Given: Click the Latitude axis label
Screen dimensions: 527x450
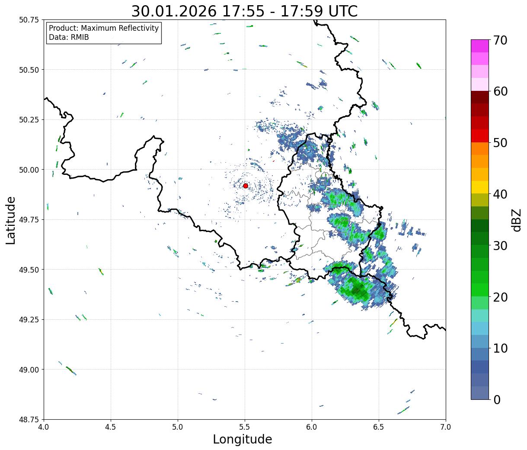Looking at the screenshot, I should point(11,220).
